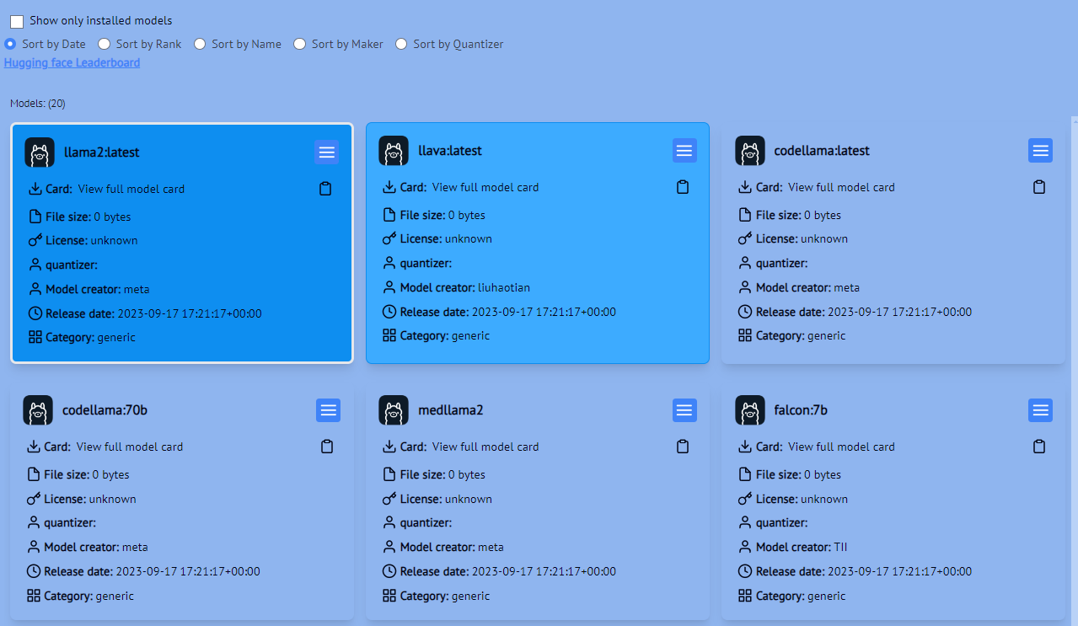The width and height of the screenshot is (1078, 626).
Task: Copy model card for llama2:latest
Action: click(x=325, y=188)
